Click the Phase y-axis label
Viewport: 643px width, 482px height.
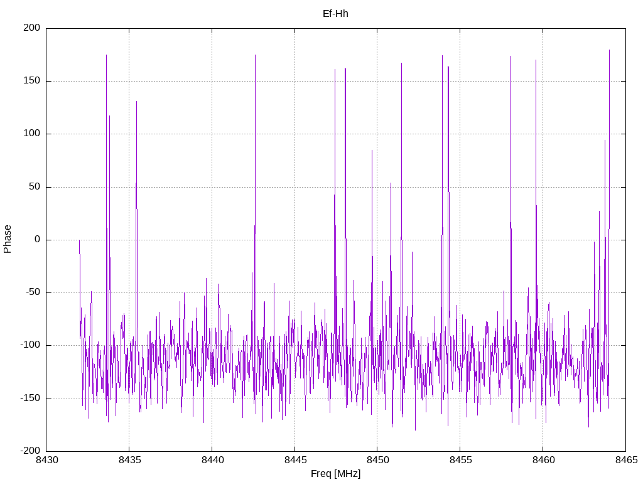point(8,239)
